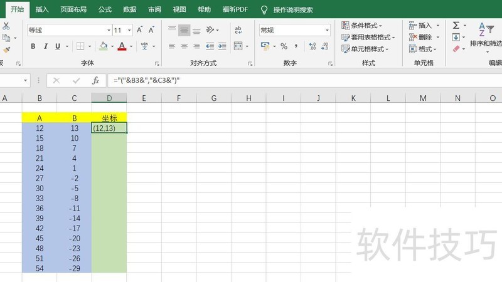Open the Borders dropdown arrow
This screenshot has width=502, height=282.
[x=90, y=46]
